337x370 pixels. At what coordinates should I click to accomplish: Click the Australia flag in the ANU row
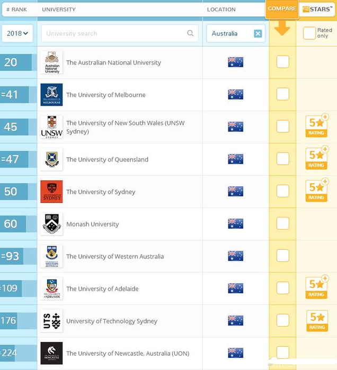pyautogui.click(x=235, y=62)
